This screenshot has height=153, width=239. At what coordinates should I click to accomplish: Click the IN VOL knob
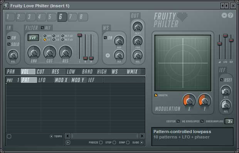pos(13,56)
